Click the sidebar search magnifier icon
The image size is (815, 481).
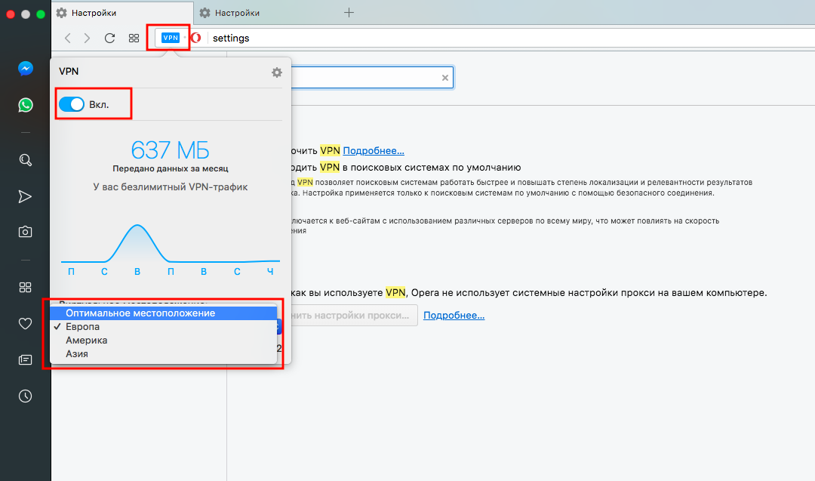(26, 160)
